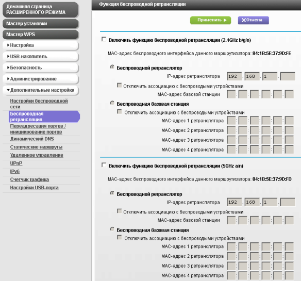Click first field of MAC-адрес 4 ретранслятора, 2.4GHz
The height and width of the screenshot is (281, 301).
(x=231, y=150)
